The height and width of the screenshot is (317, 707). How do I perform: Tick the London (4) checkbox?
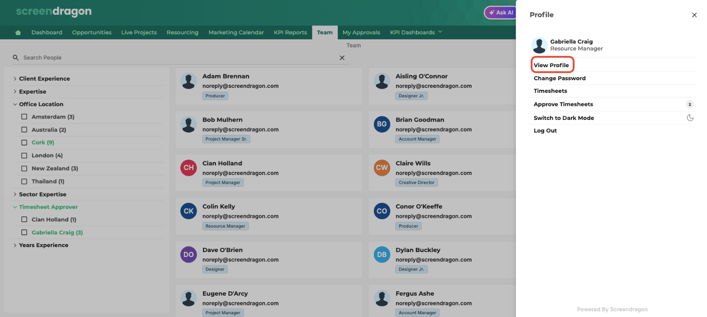point(24,156)
